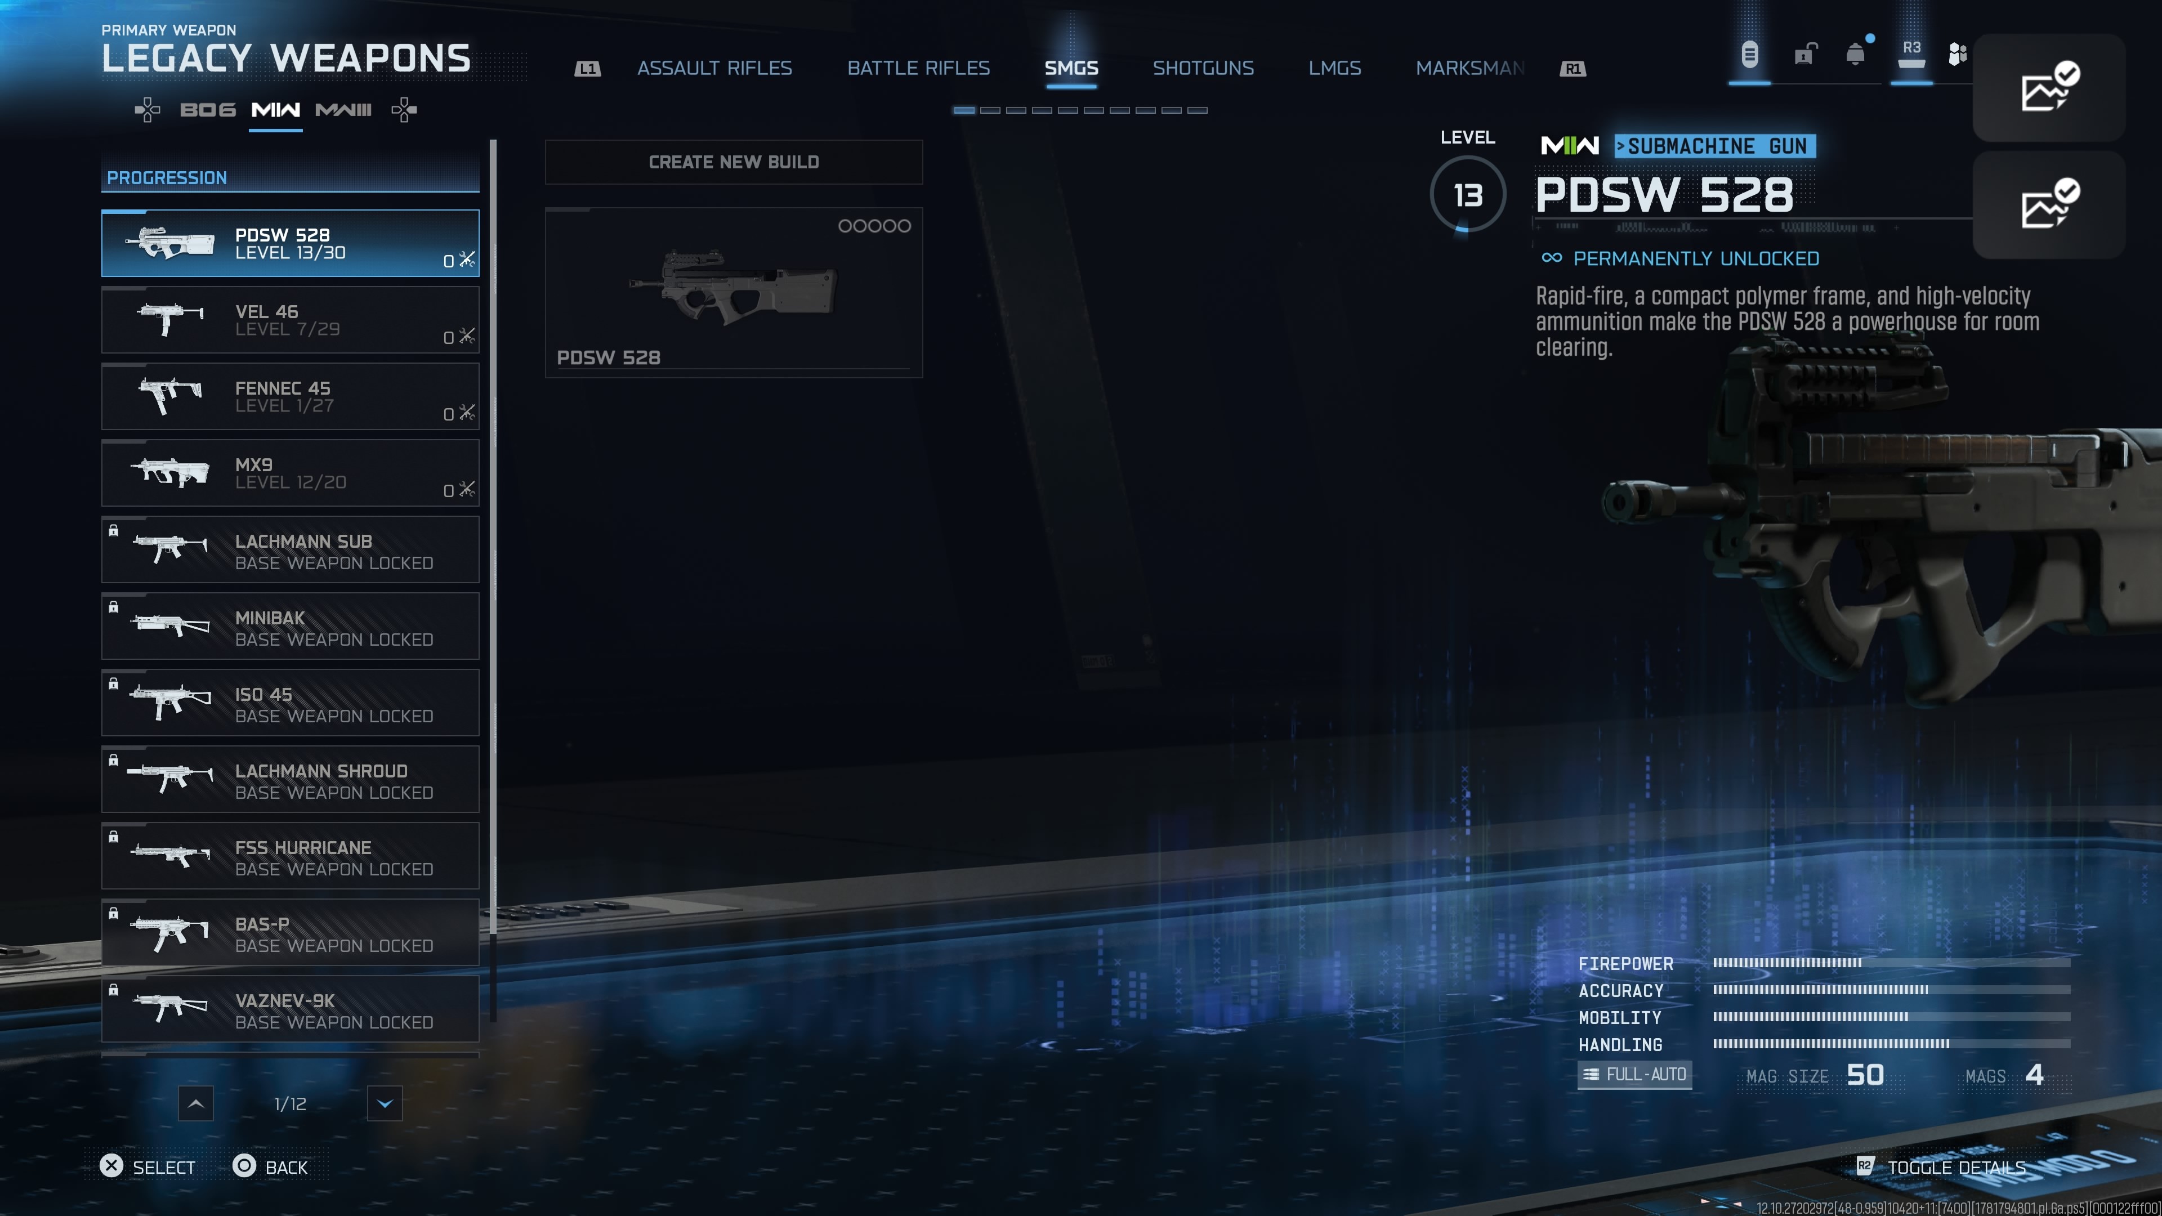Click the Accuracy stat bar

point(1892,990)
